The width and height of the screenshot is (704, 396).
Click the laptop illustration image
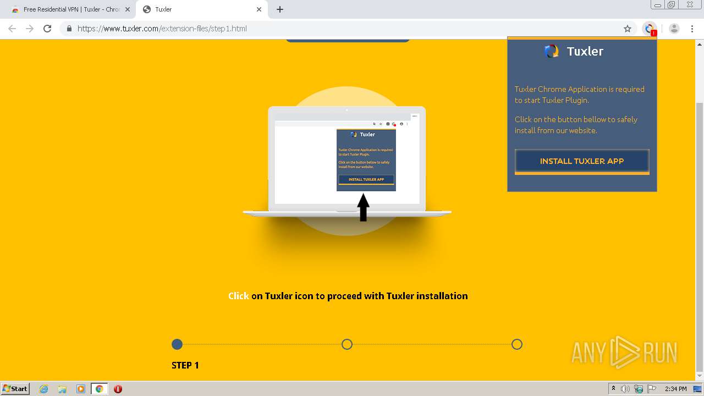(347, 162)
